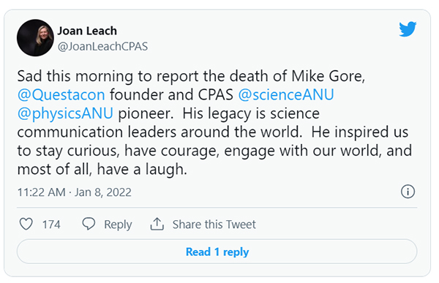Click the Reply text label
The height and width of the screenshot is (283, 439).
tap(118, 224)
